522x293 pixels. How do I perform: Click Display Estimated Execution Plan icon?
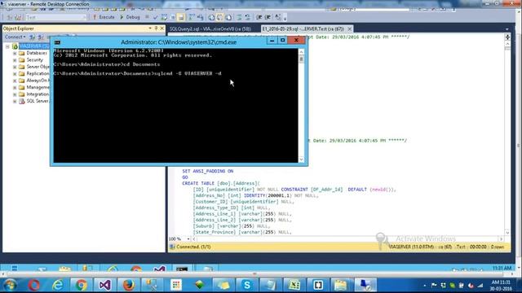pos(164,17)
